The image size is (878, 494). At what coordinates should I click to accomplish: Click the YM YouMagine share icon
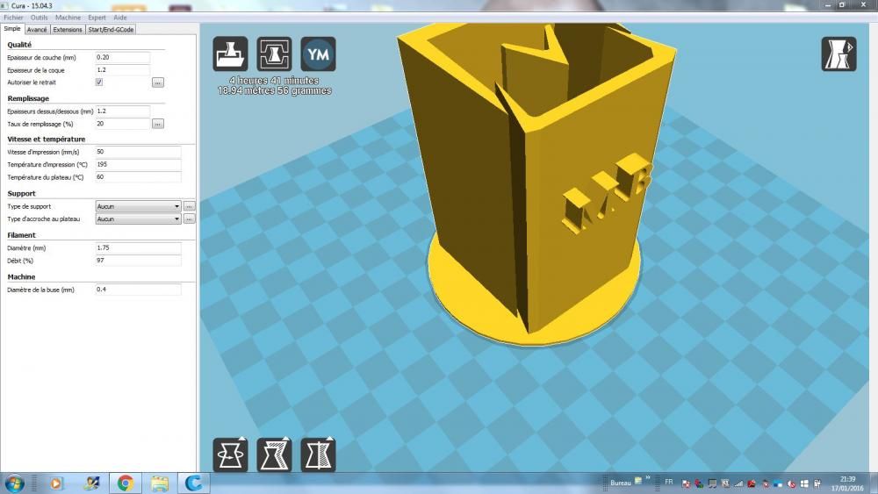pyautogui.click(x=318, y=54)
